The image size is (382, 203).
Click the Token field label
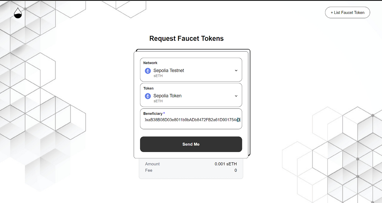point(148,88)
